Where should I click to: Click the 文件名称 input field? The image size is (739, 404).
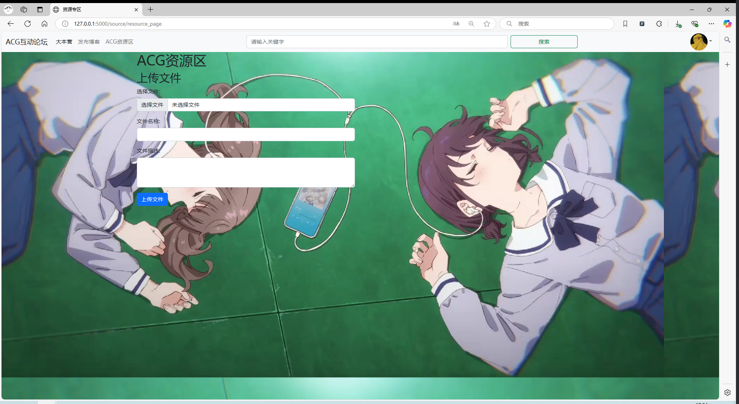coord(246,135)
